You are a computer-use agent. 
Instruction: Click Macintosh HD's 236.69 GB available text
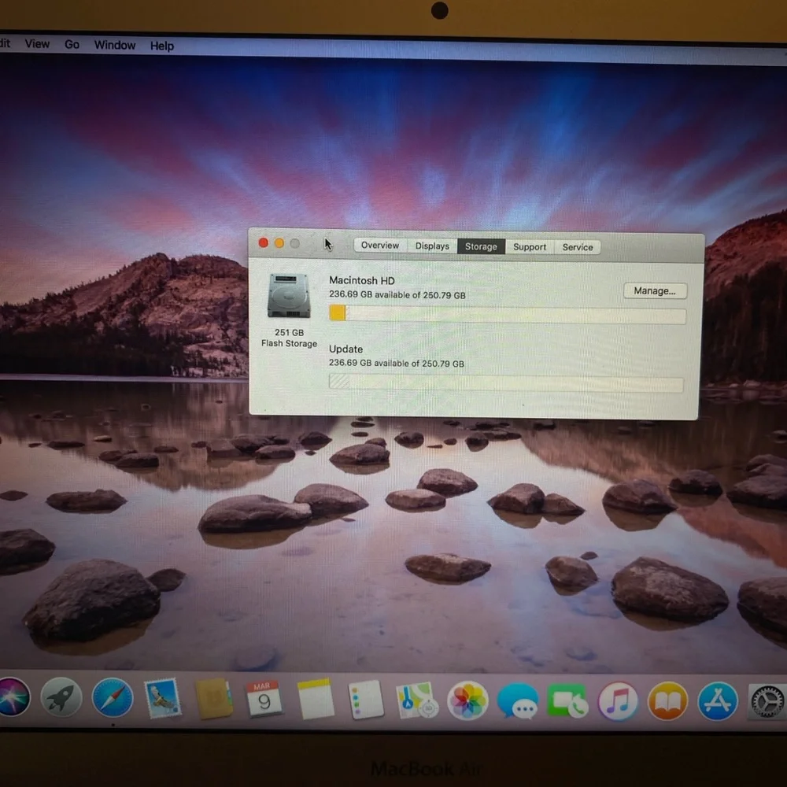(397, 294)
